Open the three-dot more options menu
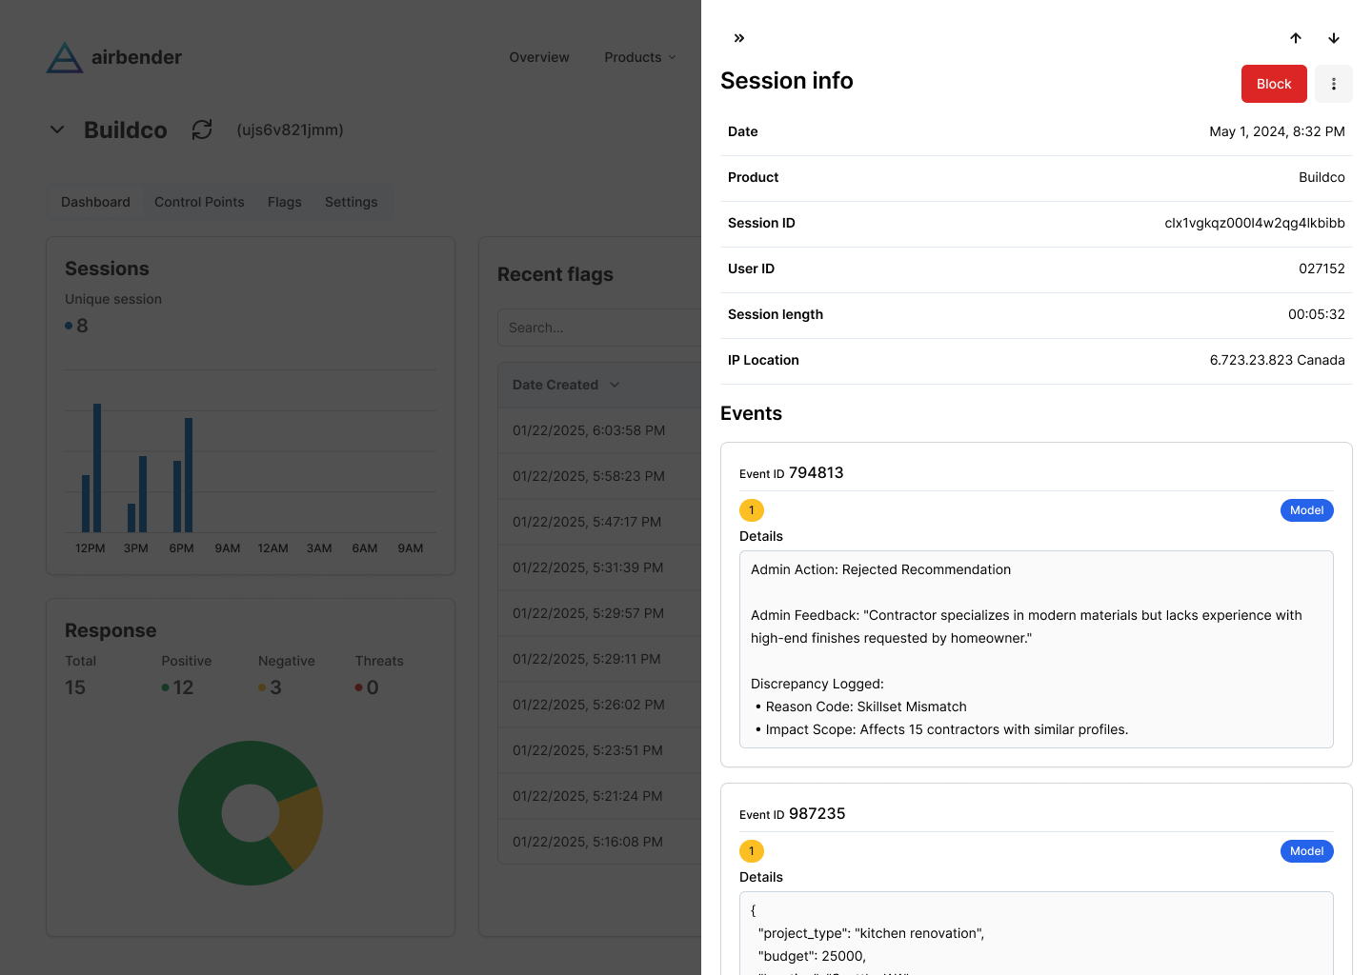The width and height of the screenshot is (1372, 975). point(1334,84)
